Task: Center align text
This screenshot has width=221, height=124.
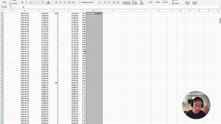Action: pos(60,2)
